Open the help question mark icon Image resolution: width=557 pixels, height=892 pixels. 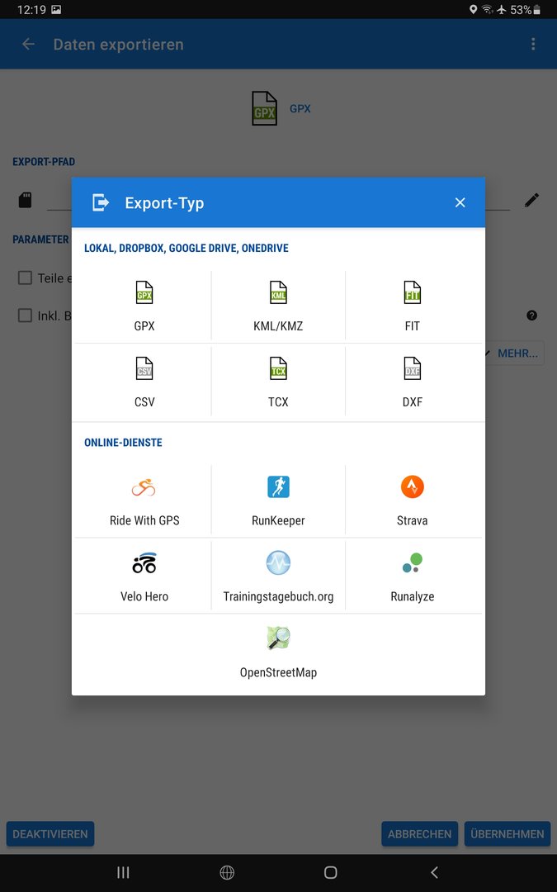pos(532,316)
